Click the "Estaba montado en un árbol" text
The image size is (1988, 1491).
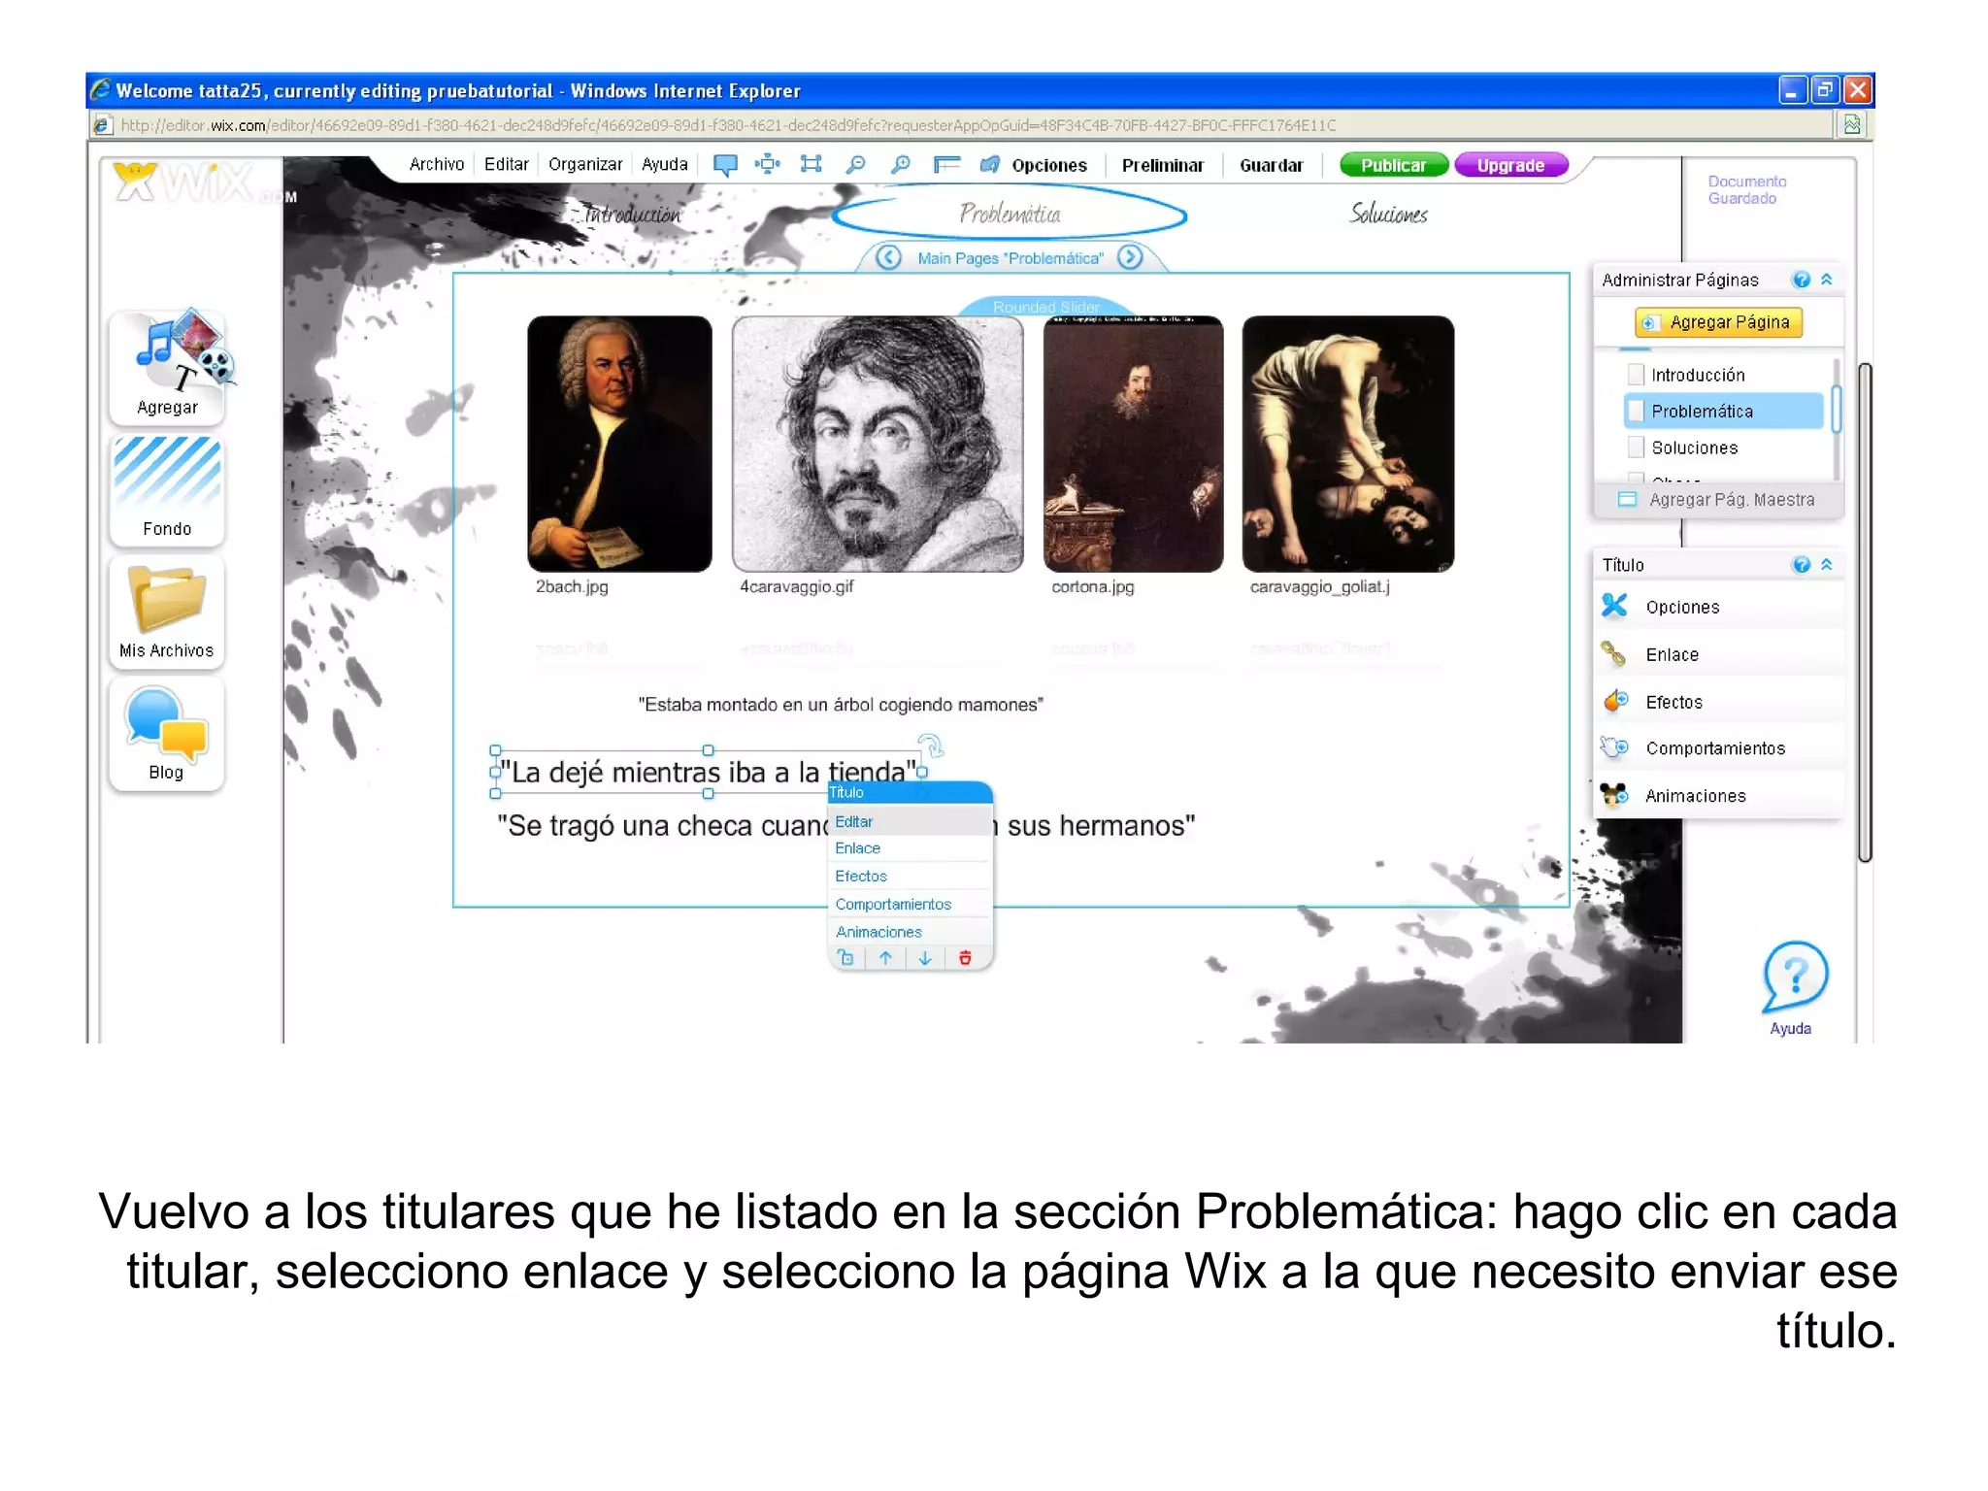841,705
